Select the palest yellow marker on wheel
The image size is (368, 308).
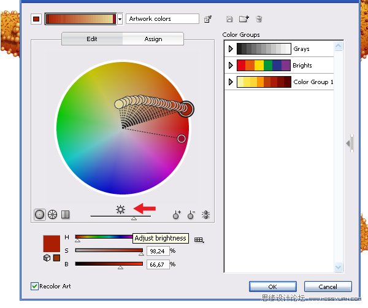click(119, 104)
